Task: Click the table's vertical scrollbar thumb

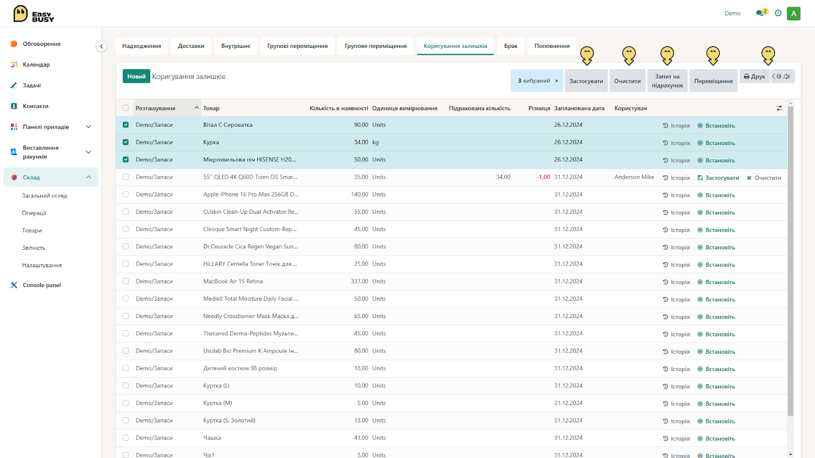Action: [x=791, y=262]
